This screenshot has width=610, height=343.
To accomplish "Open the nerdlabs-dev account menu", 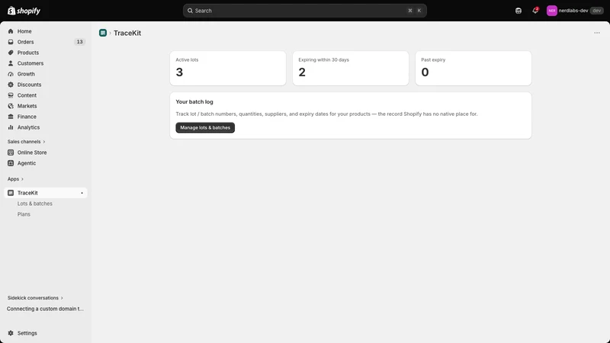I will [575, 11].
